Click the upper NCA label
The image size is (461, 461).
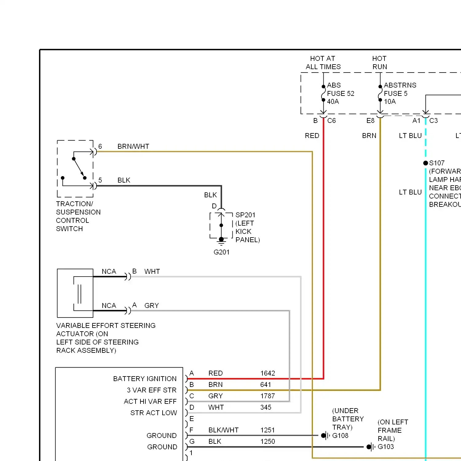click(109, 272)
